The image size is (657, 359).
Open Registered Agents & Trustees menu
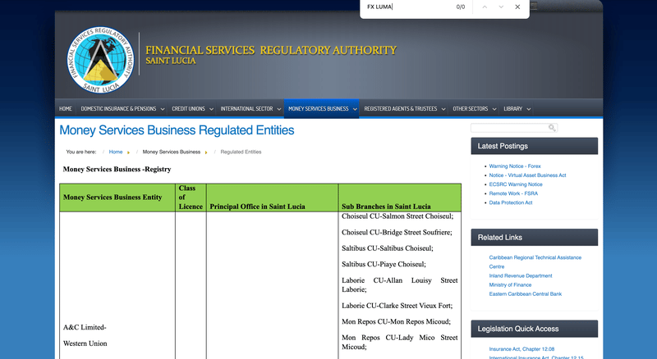click(x=400, y=109)
